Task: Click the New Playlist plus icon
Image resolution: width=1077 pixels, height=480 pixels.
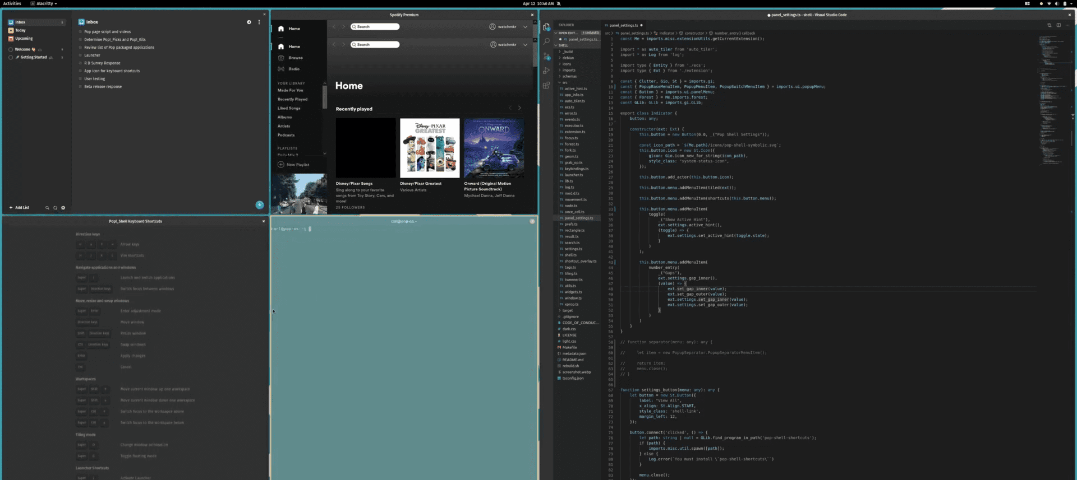Action: (281, 165)
